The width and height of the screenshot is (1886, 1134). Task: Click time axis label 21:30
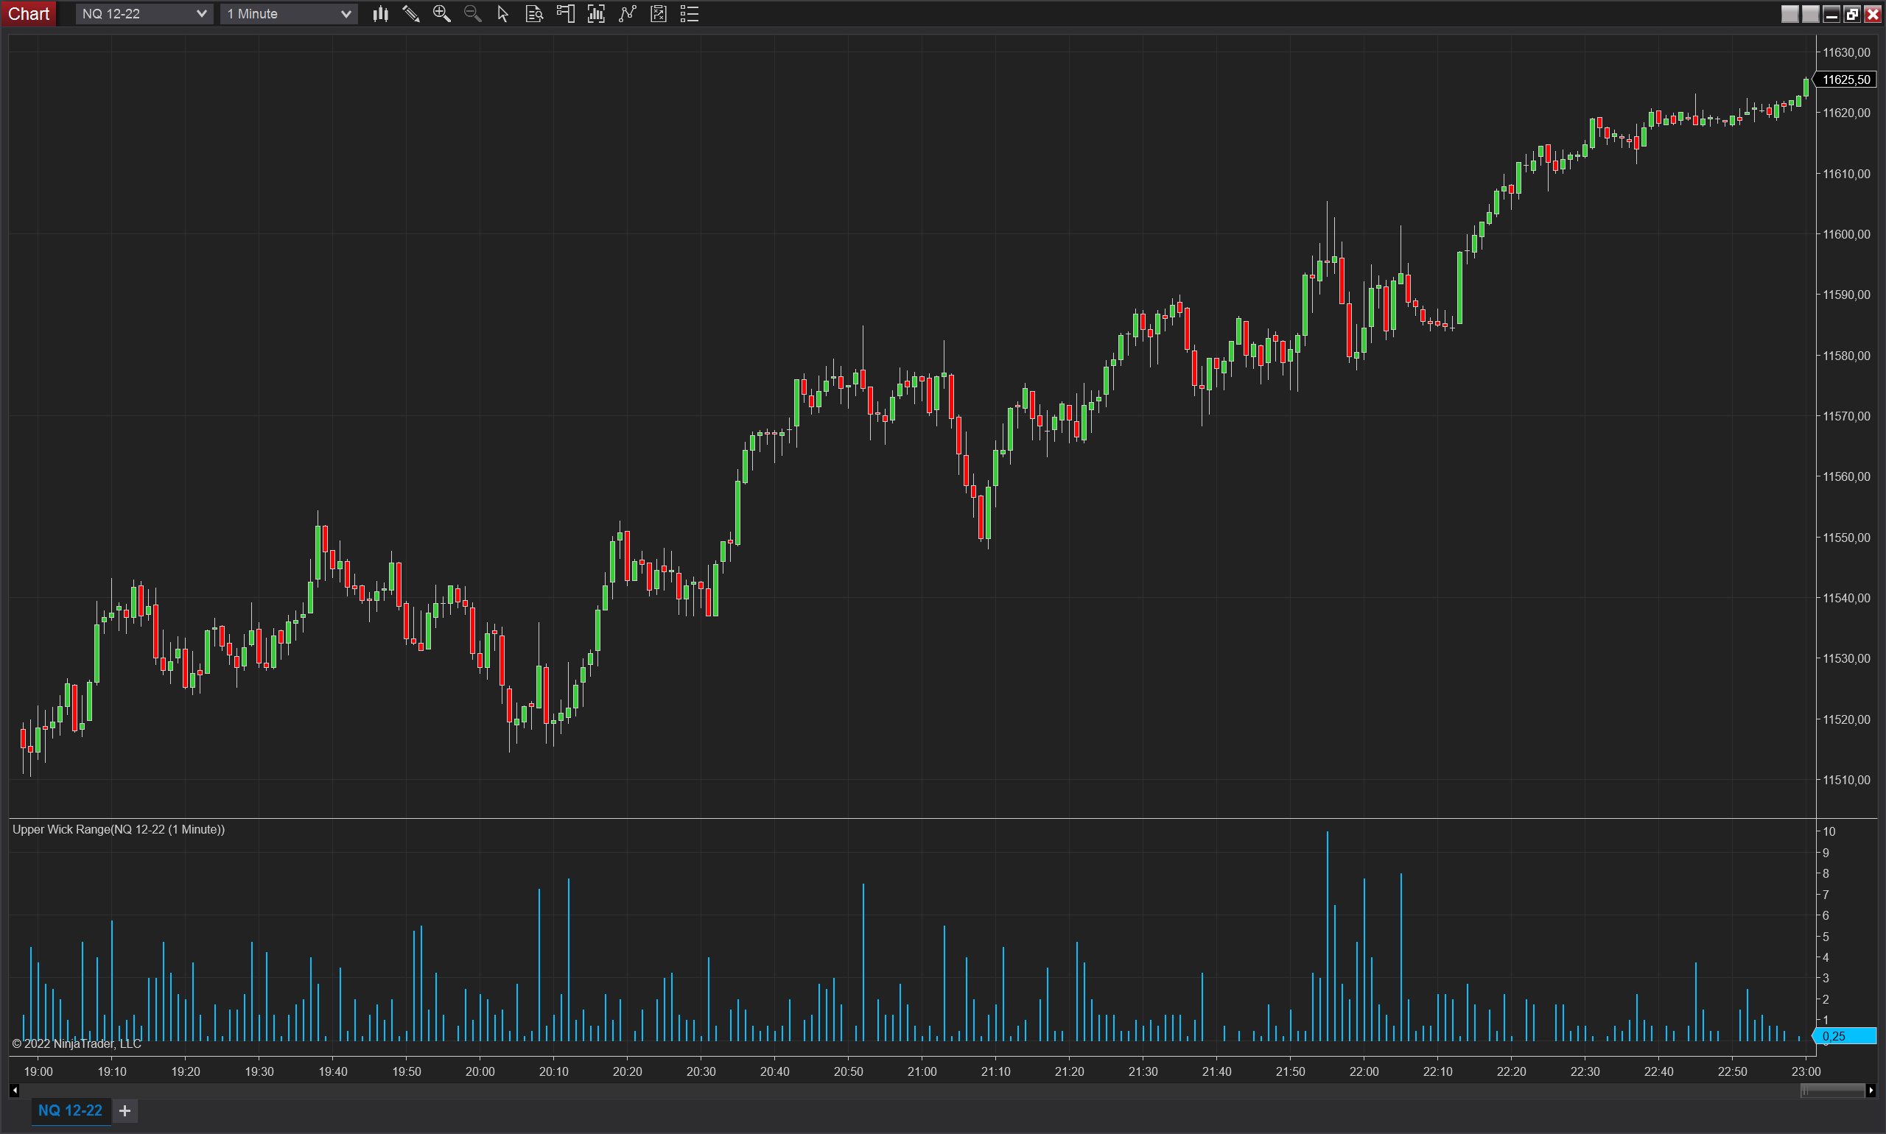coord(1143,1071)
